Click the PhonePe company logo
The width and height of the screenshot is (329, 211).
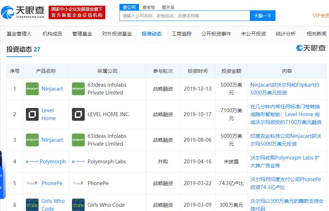78,183
